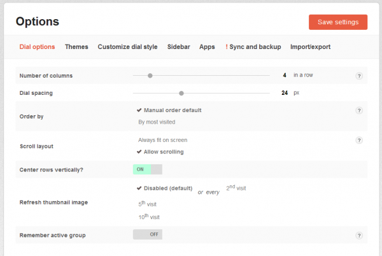Select the Allow scrolling option
Screen dimensions: 382x256
pos(160,152)
